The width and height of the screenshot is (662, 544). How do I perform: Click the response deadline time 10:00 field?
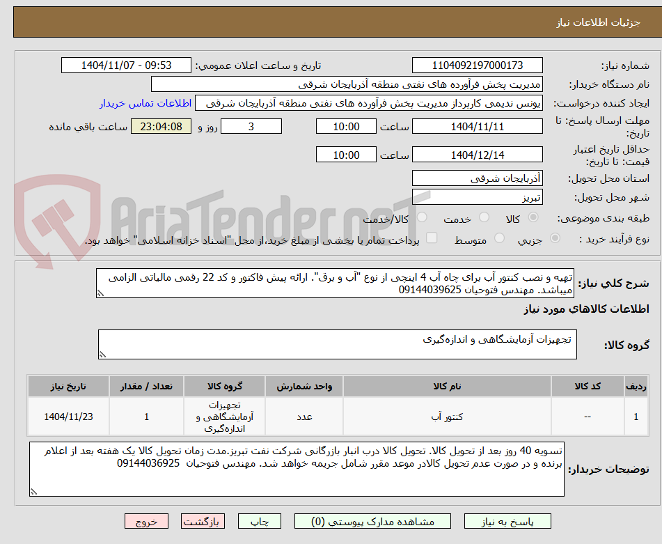tap(346, 126)
